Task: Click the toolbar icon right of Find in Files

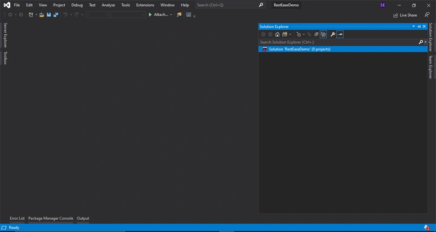Action: tap(189, 15)
